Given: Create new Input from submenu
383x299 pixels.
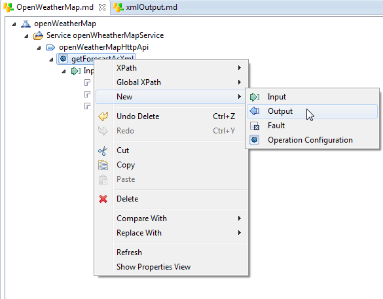Looking at the screenshot, I should [312, 97].
